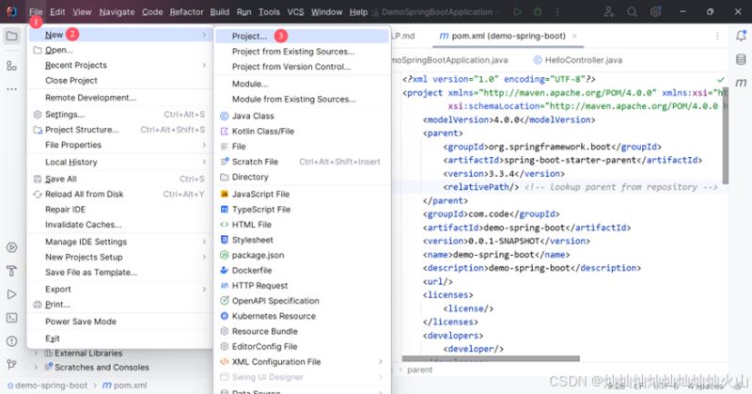Image resolution: width=752 pixels, height=394 pixels.
Task: Click the More tool windows ellipsis icon
Action: (x=11, y=88)
